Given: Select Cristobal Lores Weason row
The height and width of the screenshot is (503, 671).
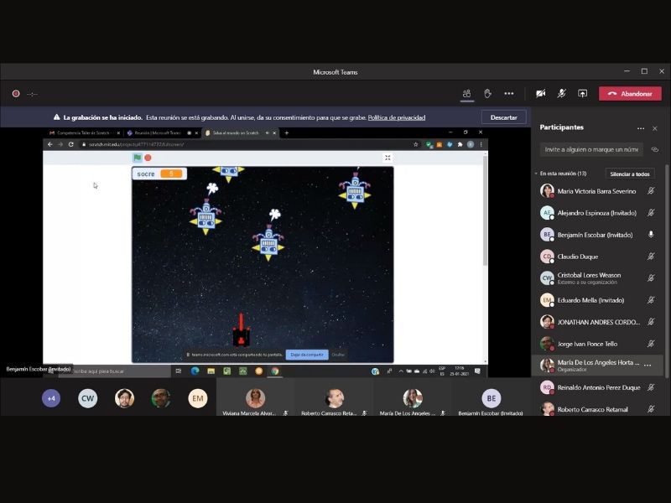Looking at the screenshot, I should (597, 278).
